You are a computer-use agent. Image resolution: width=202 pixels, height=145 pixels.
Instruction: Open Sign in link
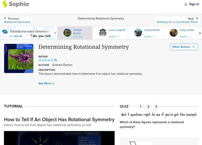pos(194,4)
